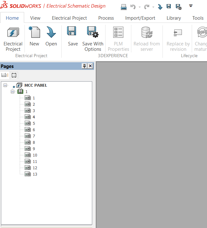Screen dimensions: 207x228
Task: Create a New document from ribbon
Action: tap(34, 32)
